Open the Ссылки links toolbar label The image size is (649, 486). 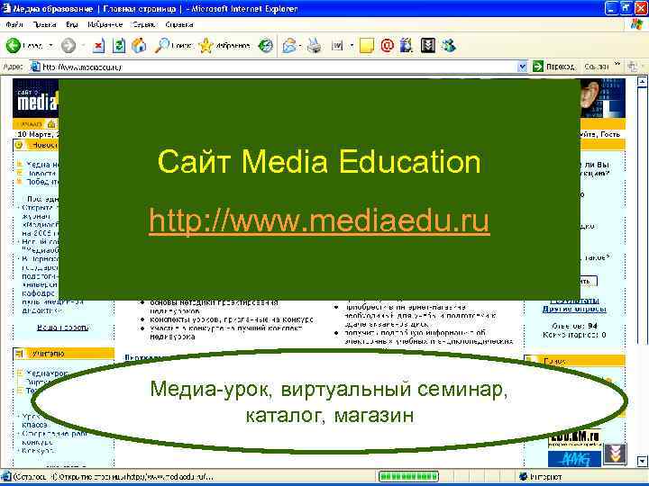[x=597, y=67]
